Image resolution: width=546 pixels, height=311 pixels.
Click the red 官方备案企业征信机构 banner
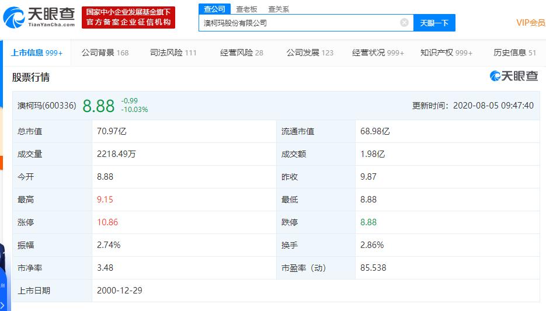[x=128, y=17]
